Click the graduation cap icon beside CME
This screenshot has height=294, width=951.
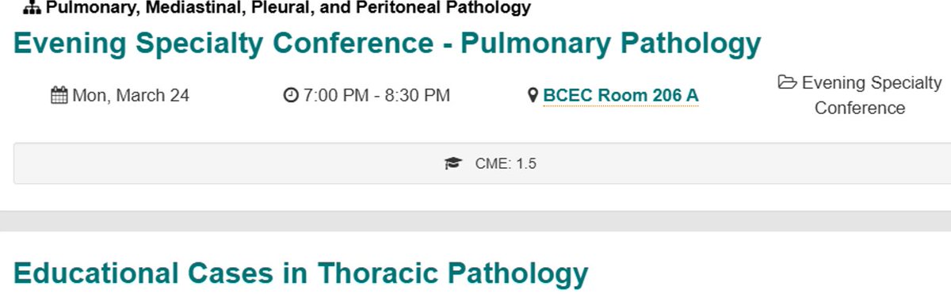coord(453,164)
